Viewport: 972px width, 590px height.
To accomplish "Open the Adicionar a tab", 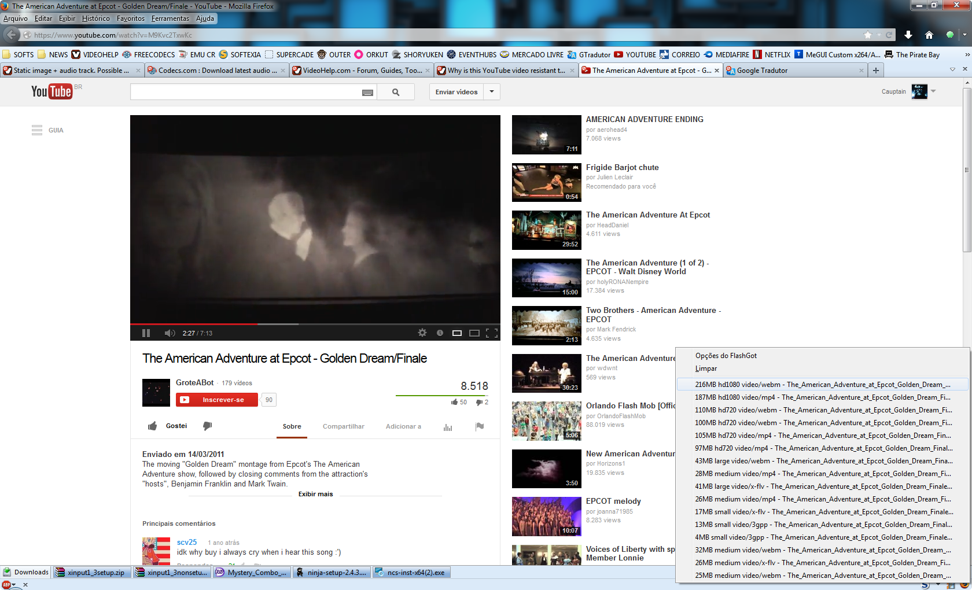I will (403, 426).
